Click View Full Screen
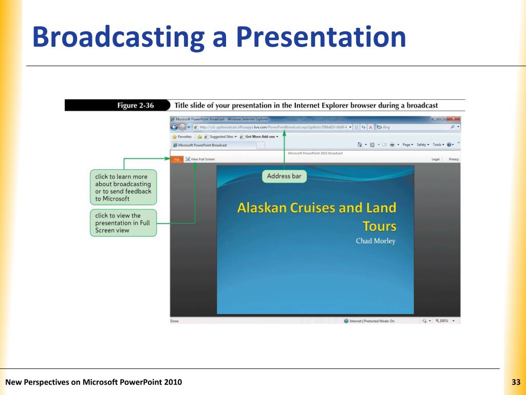 (200, 159)
